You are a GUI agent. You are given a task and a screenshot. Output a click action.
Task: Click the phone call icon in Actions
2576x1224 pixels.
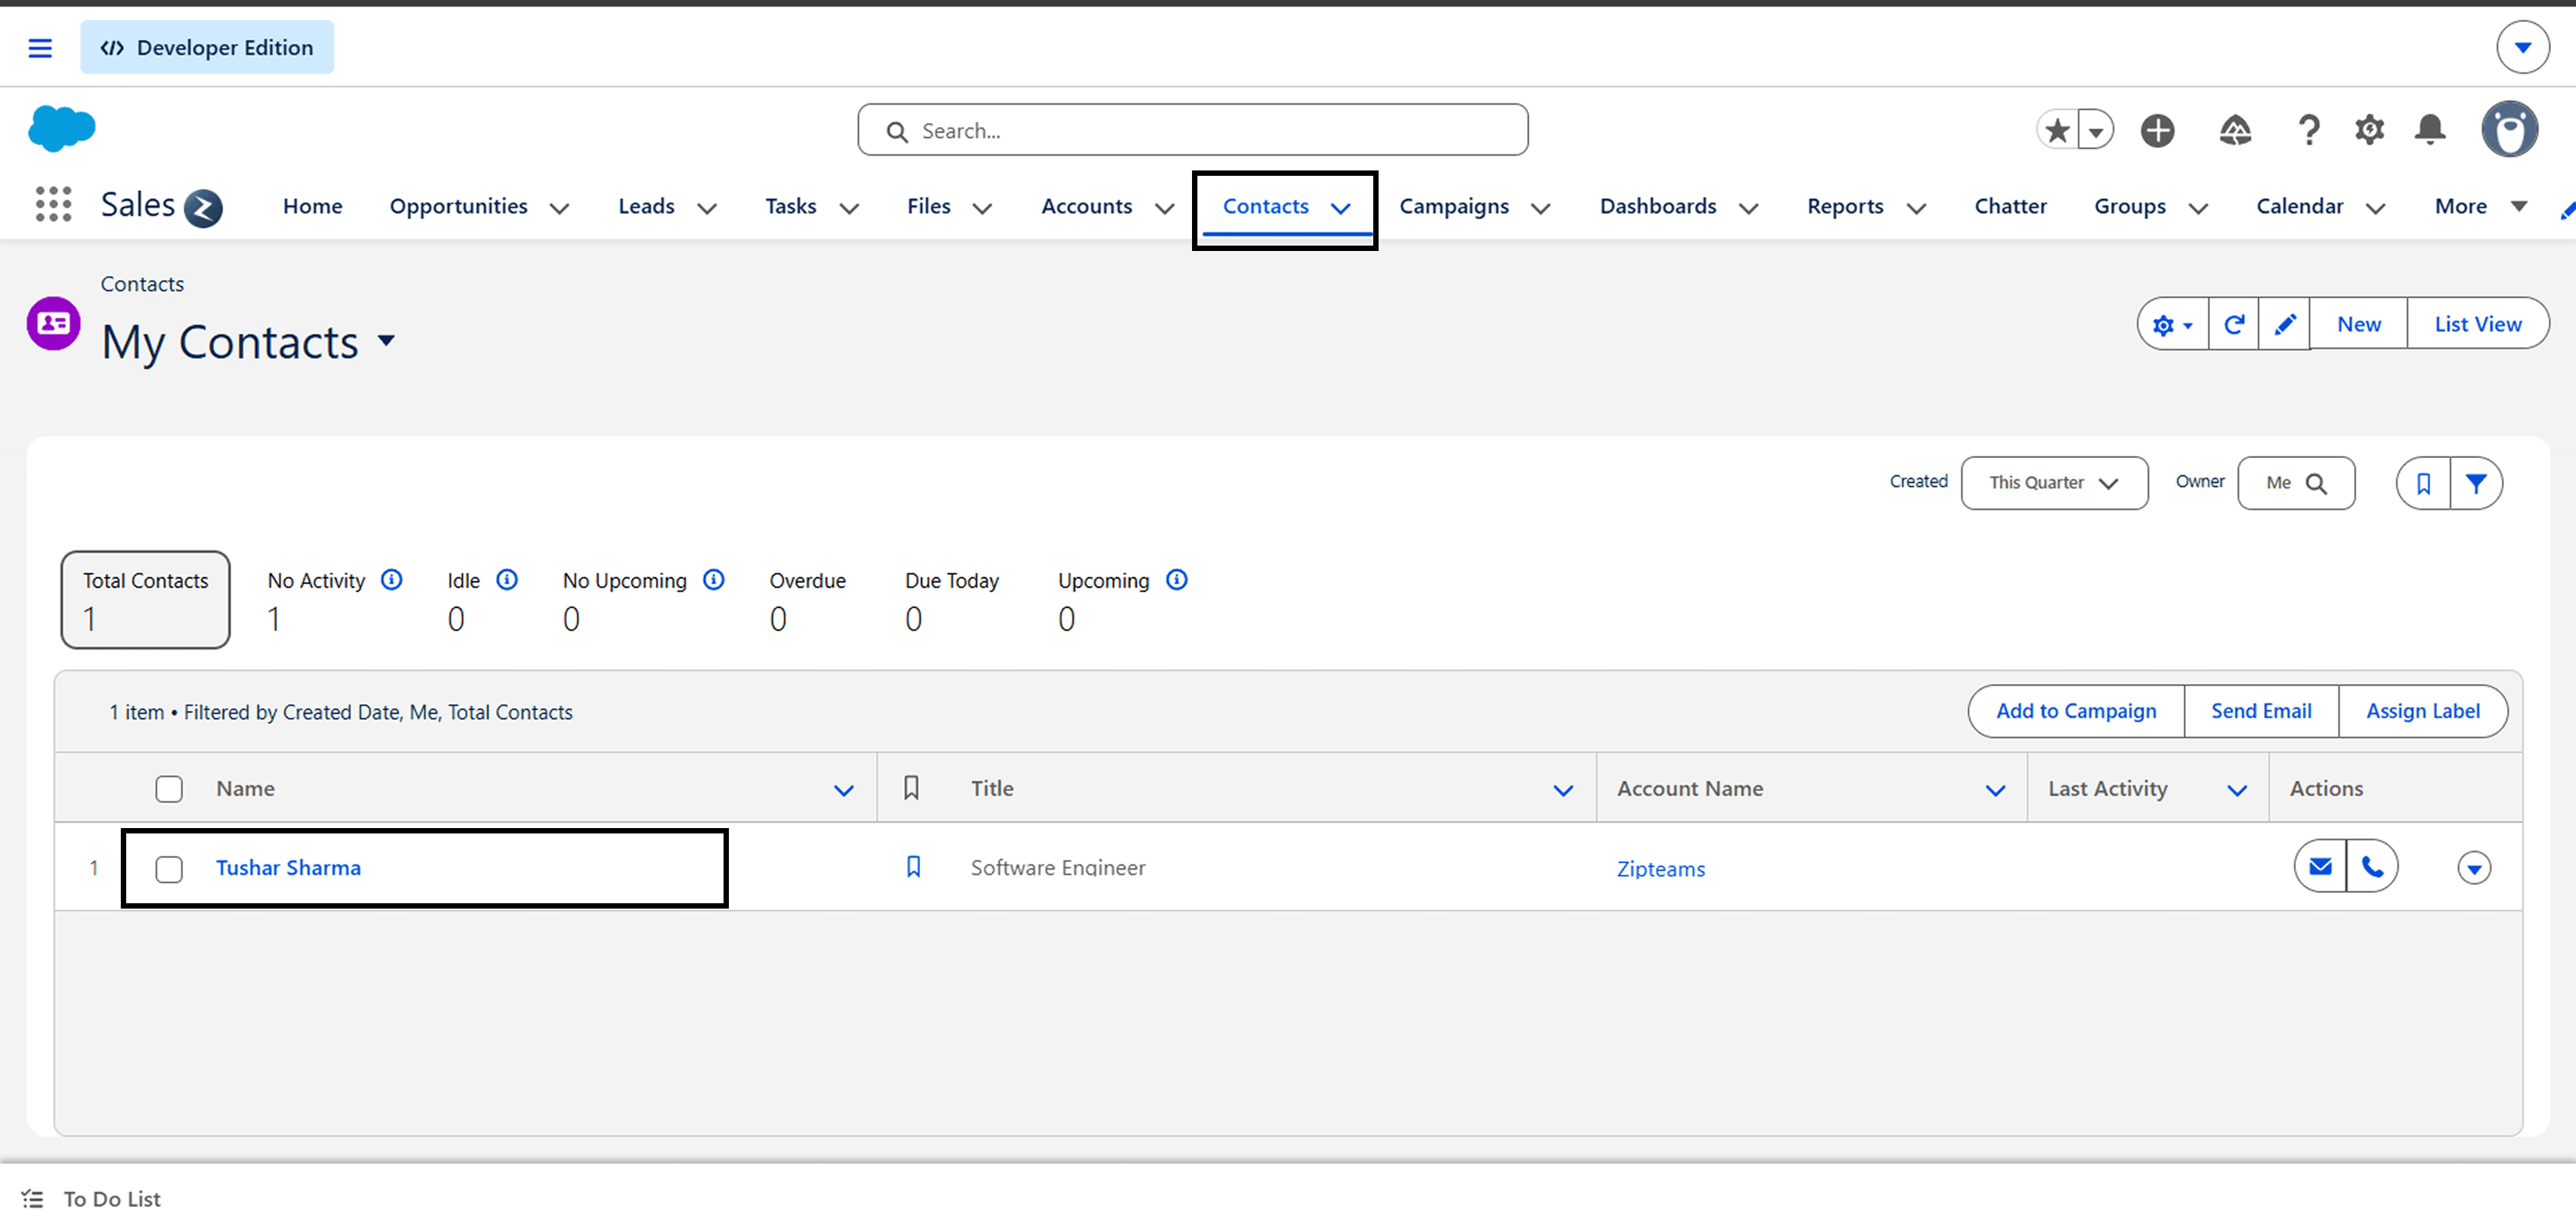(x=2372, y=867)
